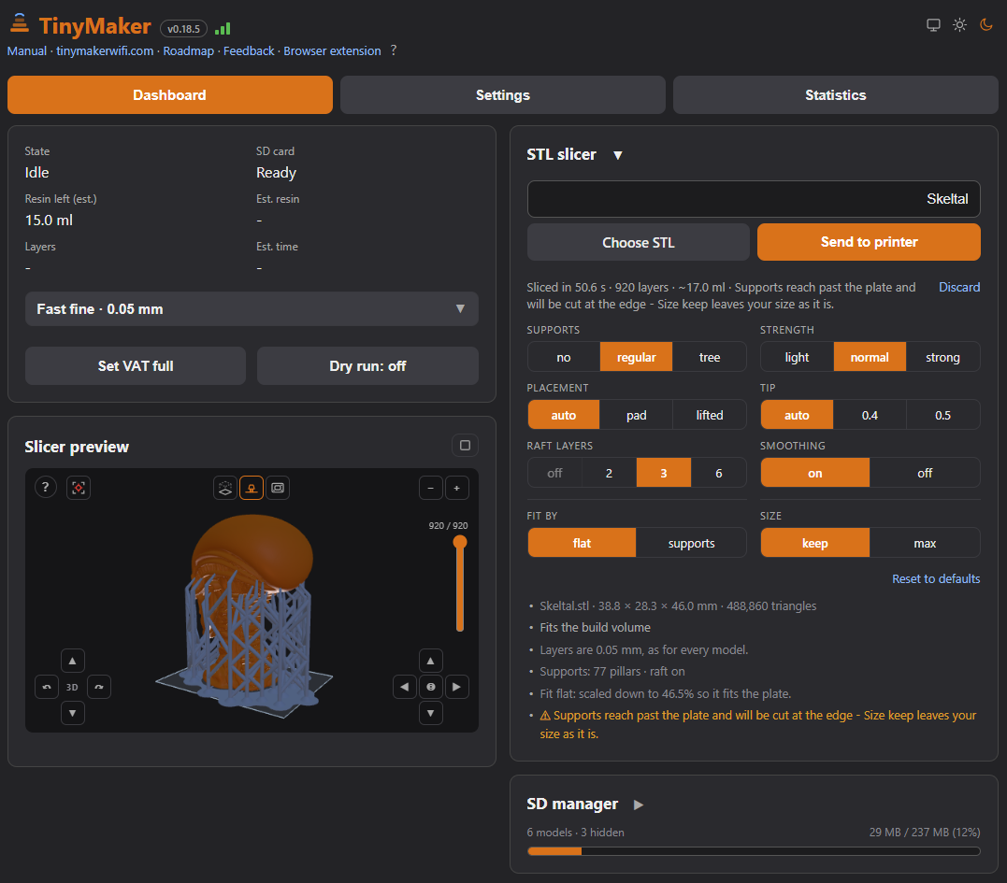Open the 'Fast fine · 0.05 mm' profile dropdown

252,308
